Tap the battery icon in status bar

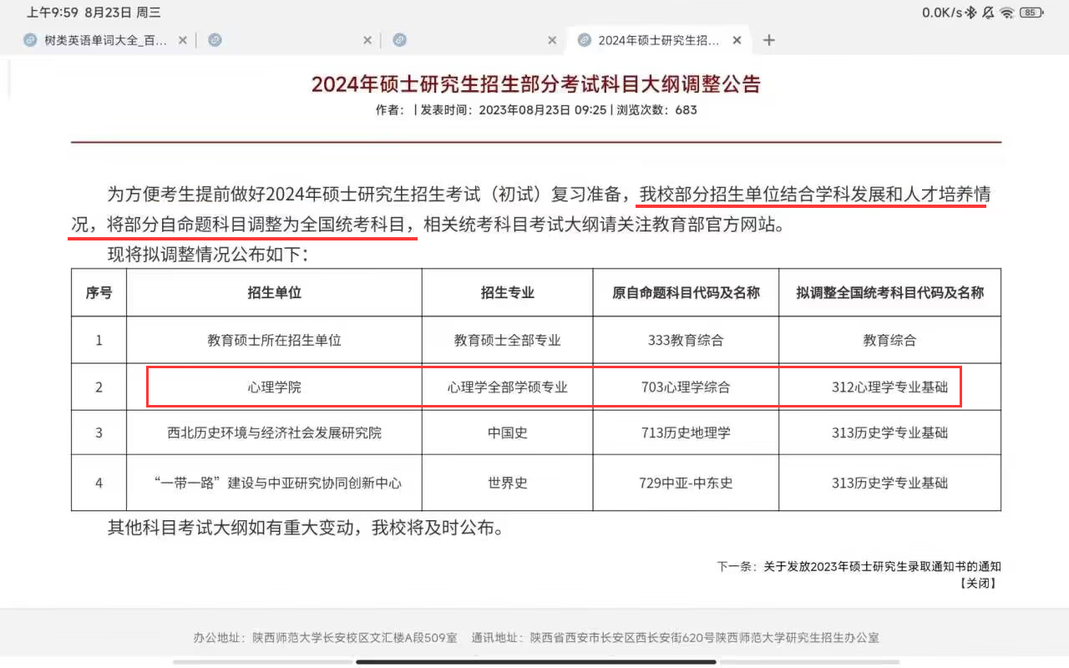pyautogui.click(x=1031, y=13)
